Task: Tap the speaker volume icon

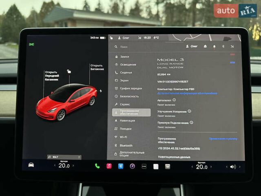Action: [x=233, y=167]
